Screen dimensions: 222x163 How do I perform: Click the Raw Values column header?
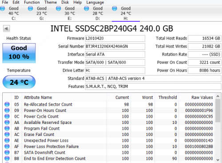196,97
